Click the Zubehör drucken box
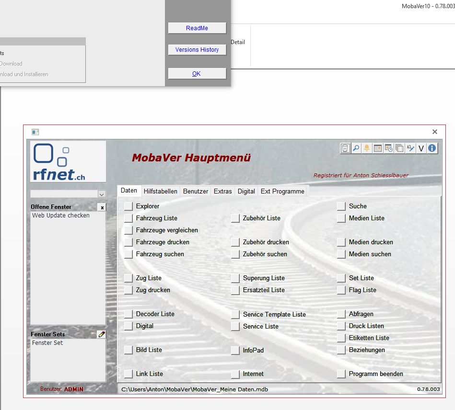Viewport: 455px width, 410px height. 235,242
